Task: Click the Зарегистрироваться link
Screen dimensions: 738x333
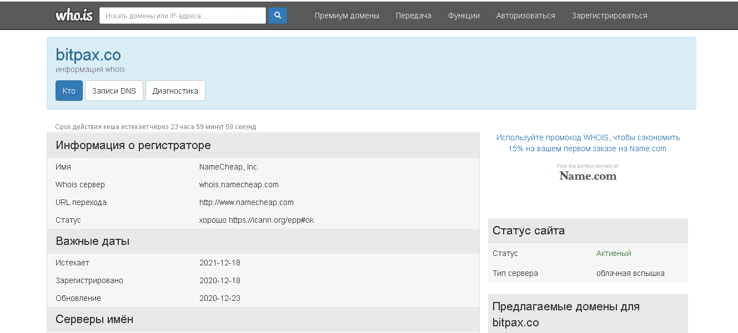Action: 609,16
